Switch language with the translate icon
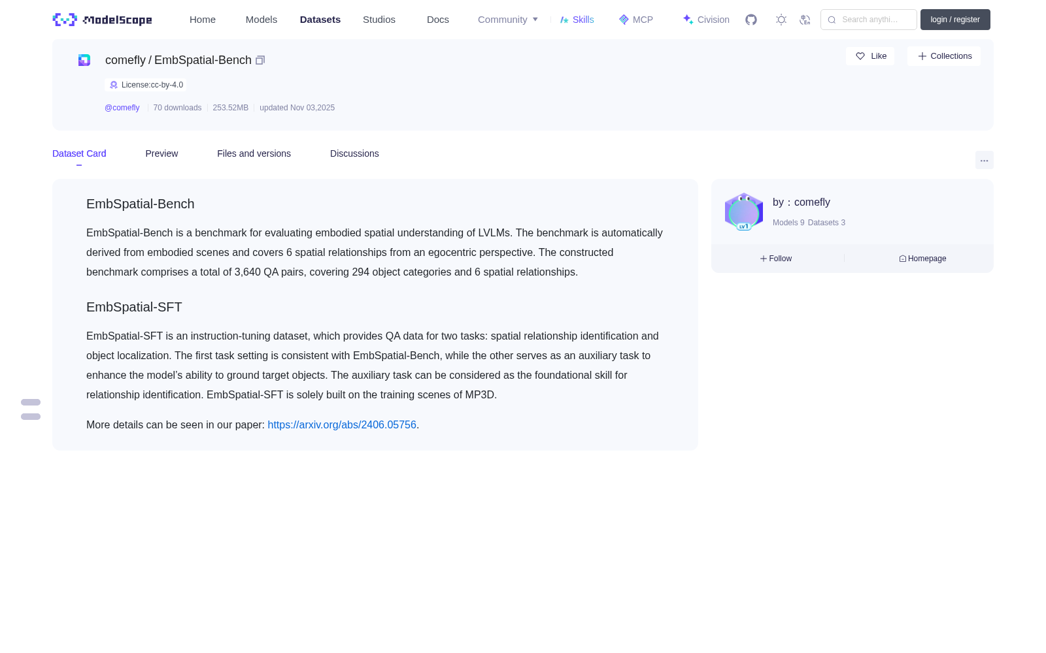 point(805,20)
